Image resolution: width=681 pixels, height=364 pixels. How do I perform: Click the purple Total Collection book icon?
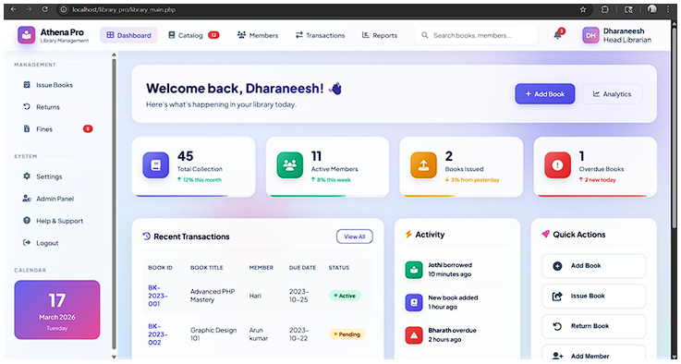[x=155, y=165]
